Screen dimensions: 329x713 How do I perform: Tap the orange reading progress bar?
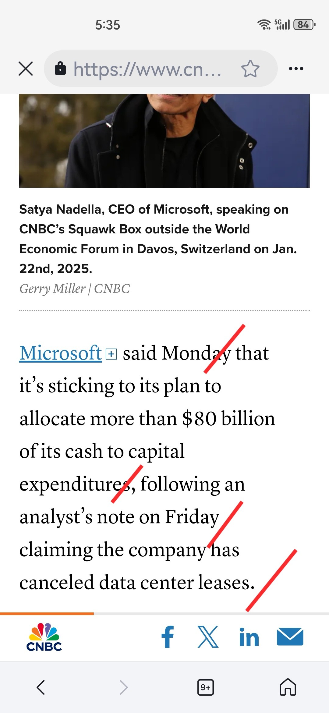(47, 614)
